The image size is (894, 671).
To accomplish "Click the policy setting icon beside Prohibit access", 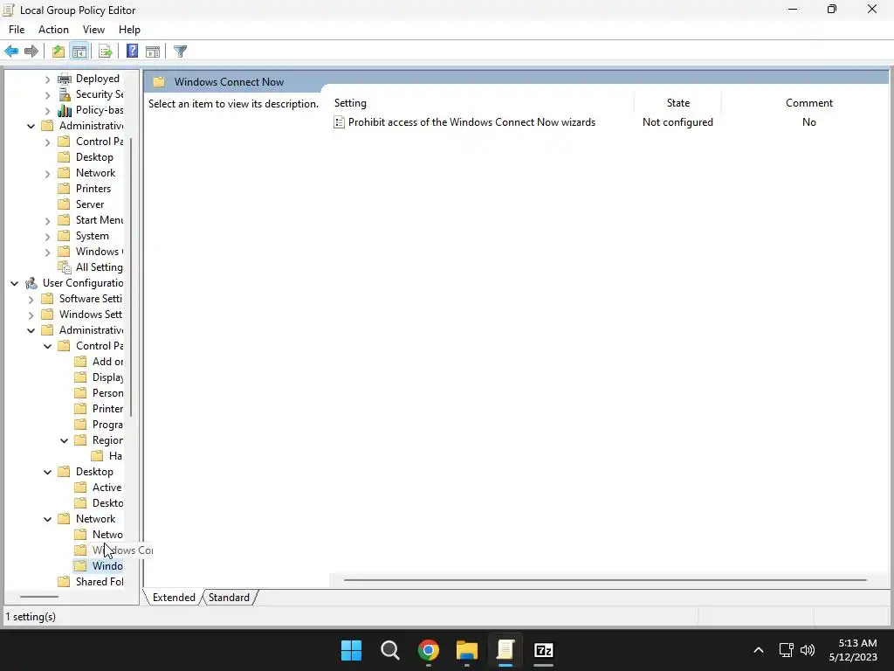I will coord(339,122).
